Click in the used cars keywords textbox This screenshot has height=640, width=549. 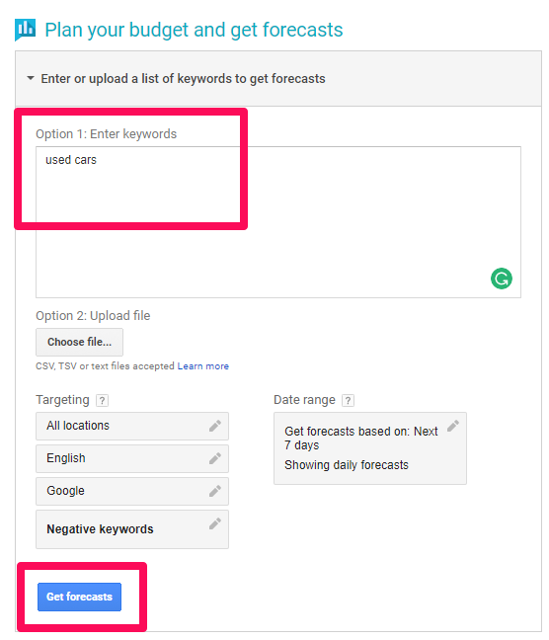278,222
